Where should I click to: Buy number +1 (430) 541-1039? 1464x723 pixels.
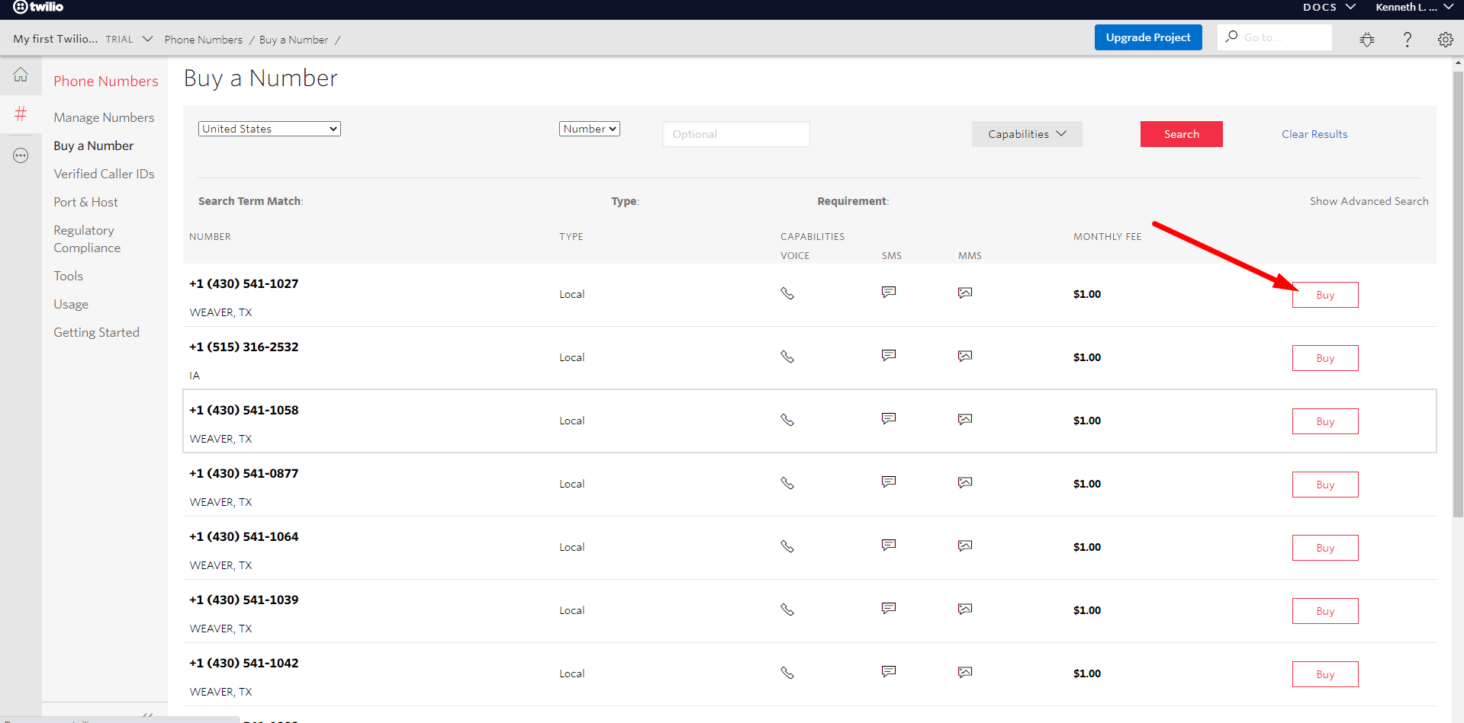tap(1325, 611)
